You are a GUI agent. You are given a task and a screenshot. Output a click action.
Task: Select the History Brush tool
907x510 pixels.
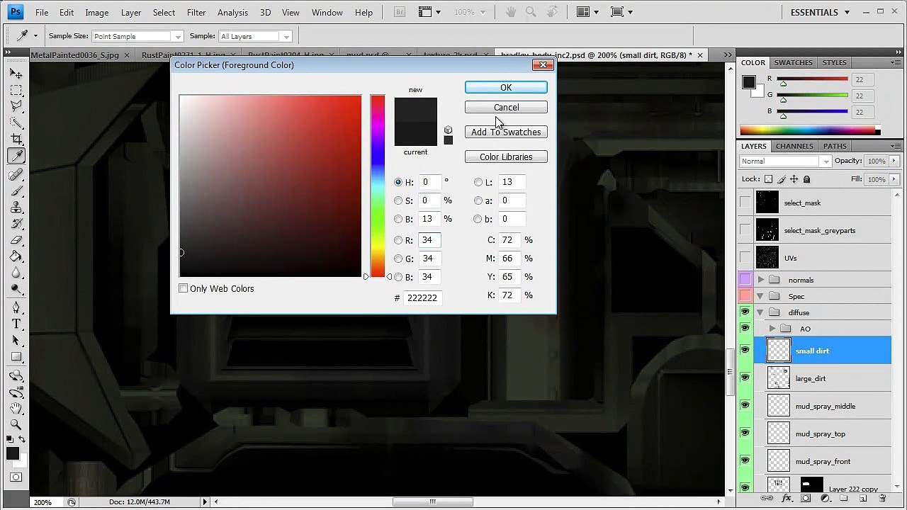16,224
